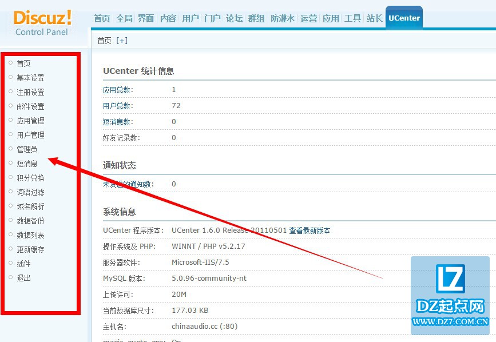The image size is (496, 342).
Task: Click 退出 to log out of UCenter
Action: 23,278
